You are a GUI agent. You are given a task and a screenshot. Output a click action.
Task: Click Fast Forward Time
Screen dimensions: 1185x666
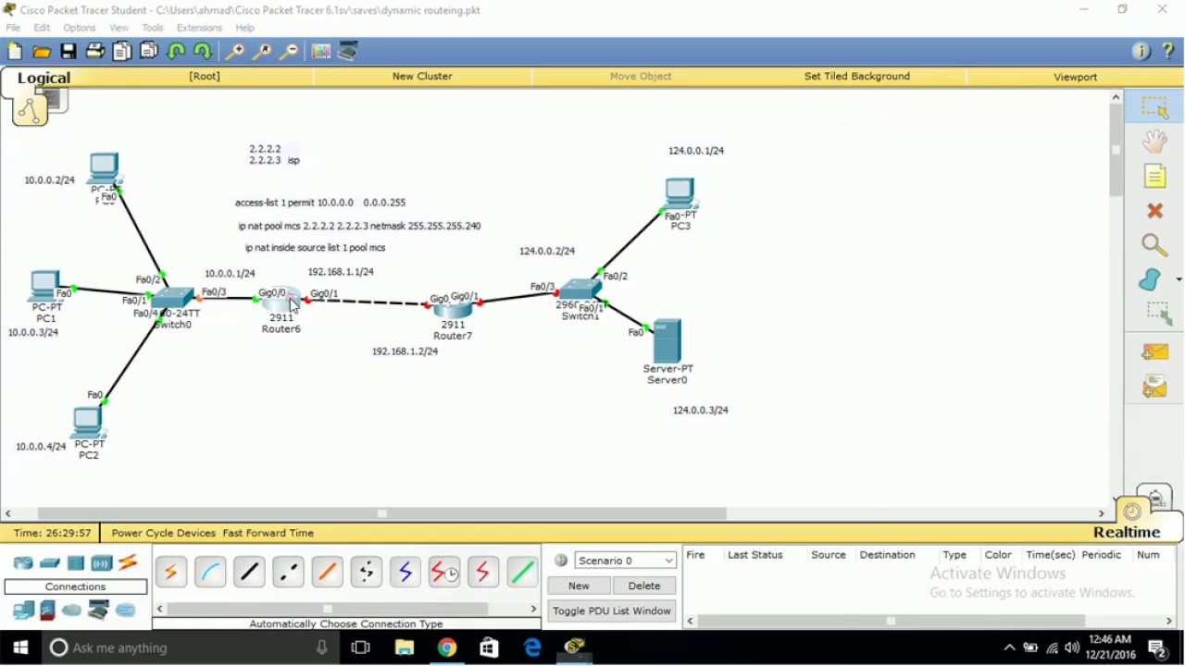[x=268, y=533]
